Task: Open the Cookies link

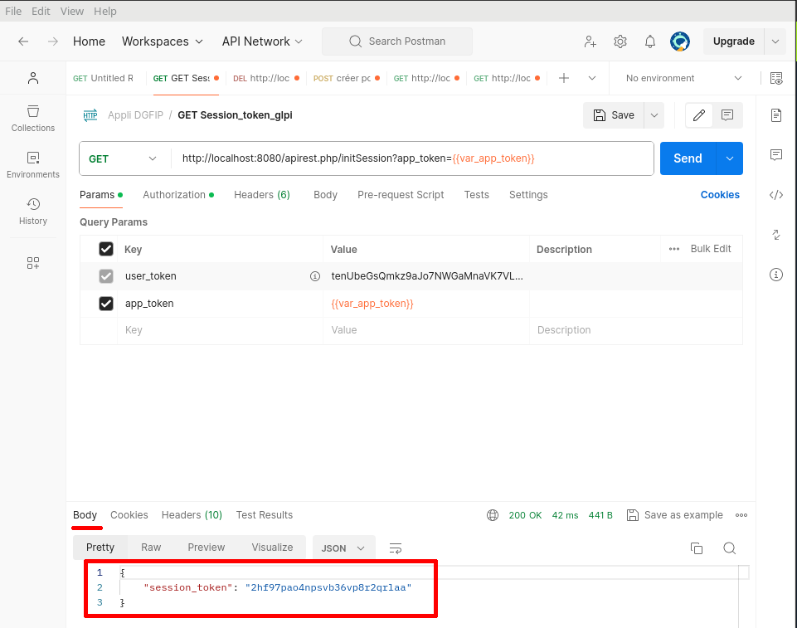Action: [720, 195]
